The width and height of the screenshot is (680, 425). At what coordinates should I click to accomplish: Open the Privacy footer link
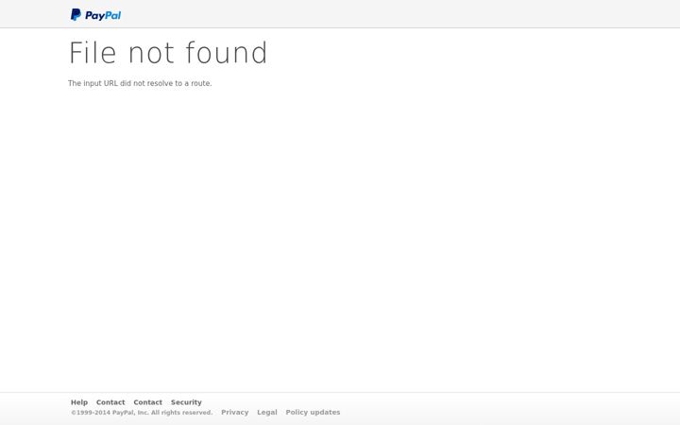pos(234,413)
